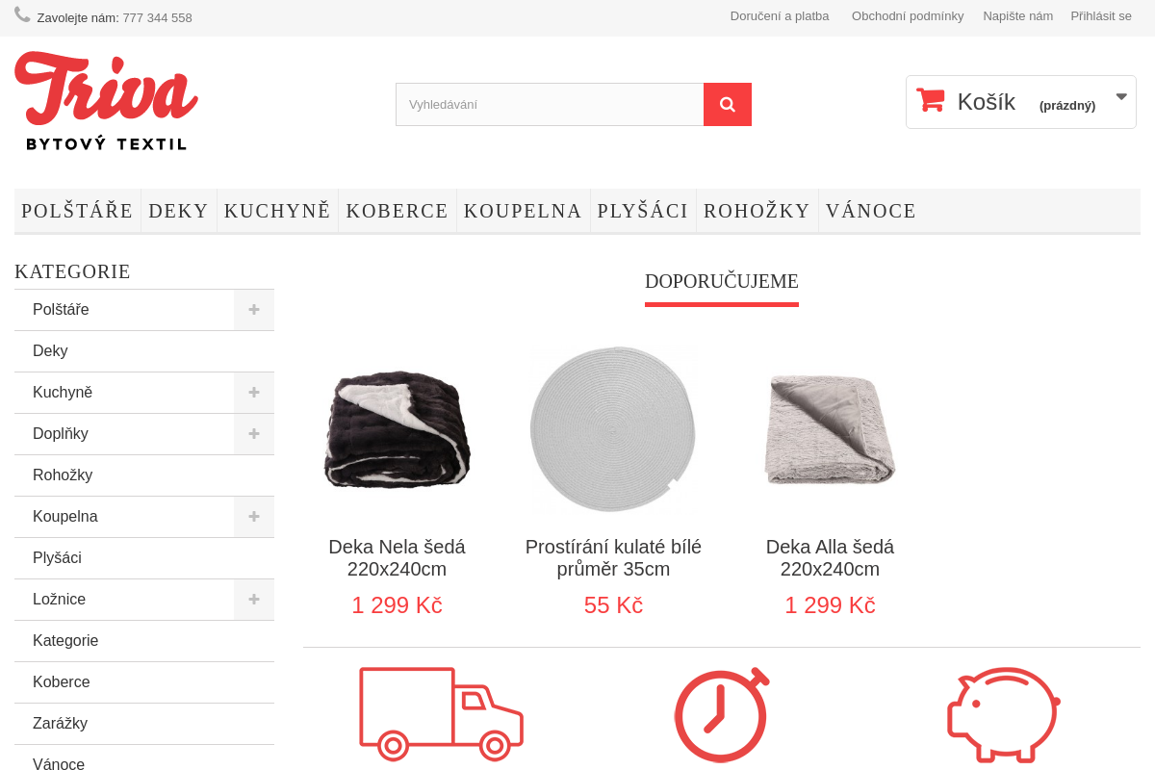Open Obchodní podmínky link

(908, 16)
